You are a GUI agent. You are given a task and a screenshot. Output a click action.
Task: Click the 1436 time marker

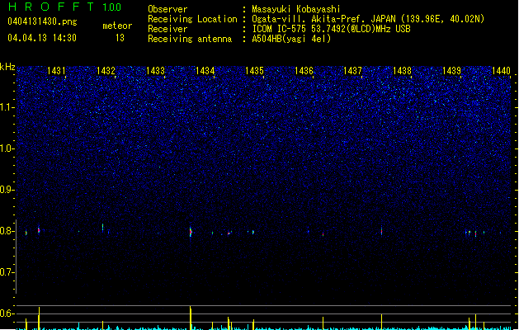[304, 70]
